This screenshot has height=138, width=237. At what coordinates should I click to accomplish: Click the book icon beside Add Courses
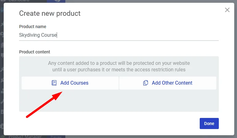[x=54, y=83]
